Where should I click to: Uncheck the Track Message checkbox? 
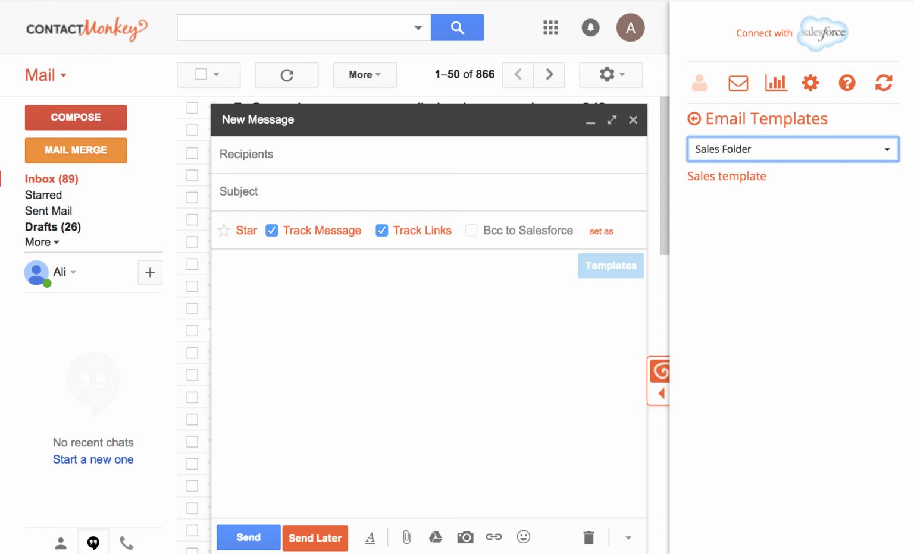pos(271,230)
